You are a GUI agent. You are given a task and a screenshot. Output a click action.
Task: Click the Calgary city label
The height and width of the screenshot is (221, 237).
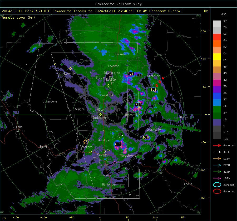point(103,155)
